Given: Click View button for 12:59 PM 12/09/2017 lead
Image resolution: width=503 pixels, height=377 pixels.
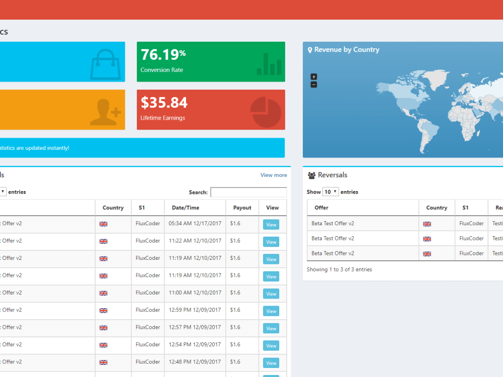Looking at the screenshot, I should (x=271, y=311).
